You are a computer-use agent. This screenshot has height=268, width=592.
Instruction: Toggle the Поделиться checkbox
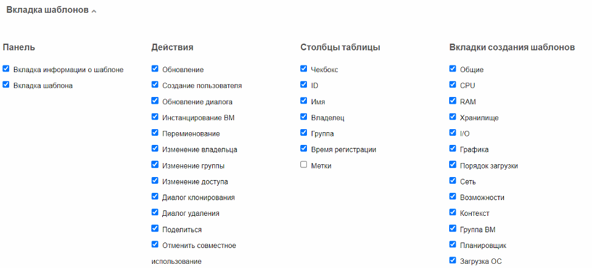(x=155, y=229)
